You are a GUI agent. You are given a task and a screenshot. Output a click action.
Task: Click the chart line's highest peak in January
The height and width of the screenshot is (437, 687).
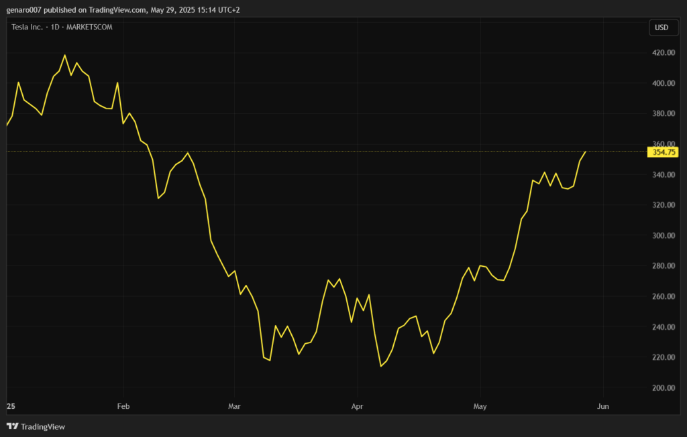coord(65,55)
